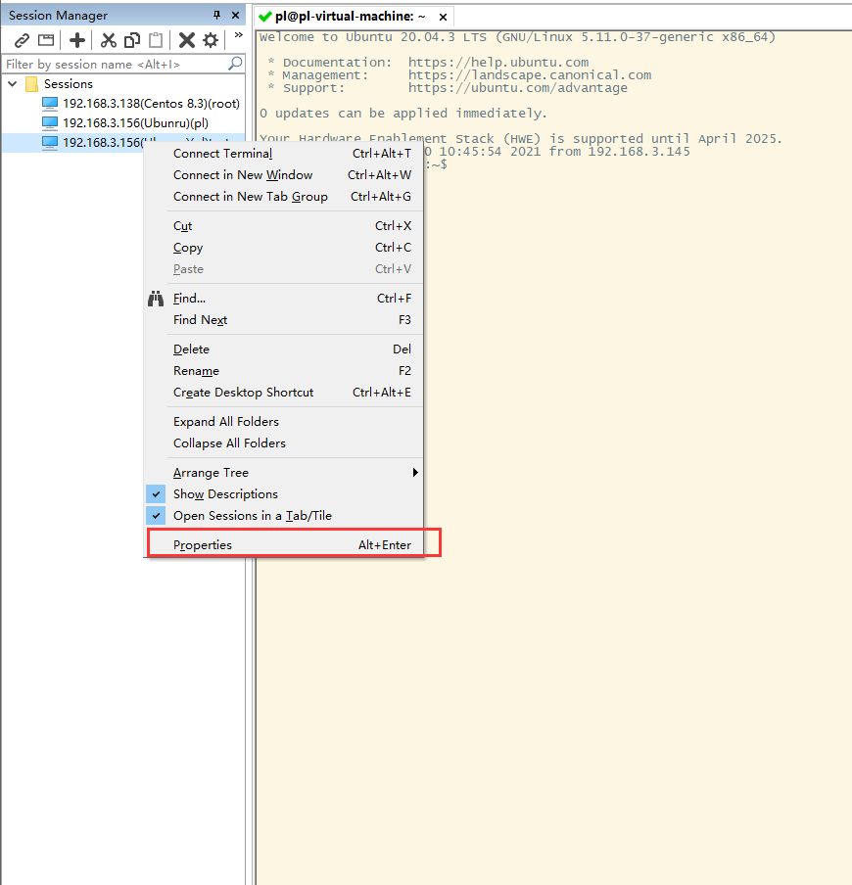The width and height of the screenshot is (852, 885).
Task: Open Properties from context menu
Action: (x=283, y=544)
